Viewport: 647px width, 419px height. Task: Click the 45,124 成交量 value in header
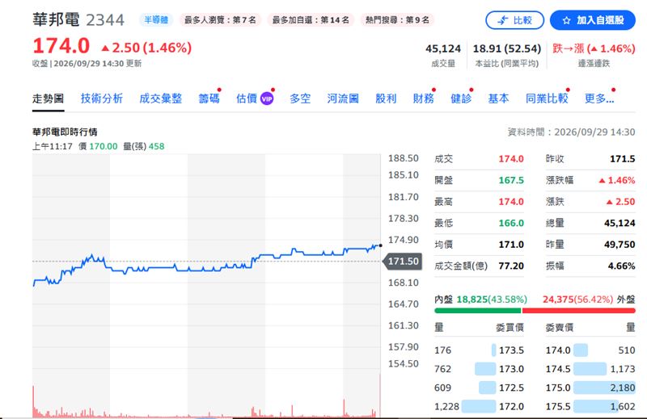click(x=443, y=48)
